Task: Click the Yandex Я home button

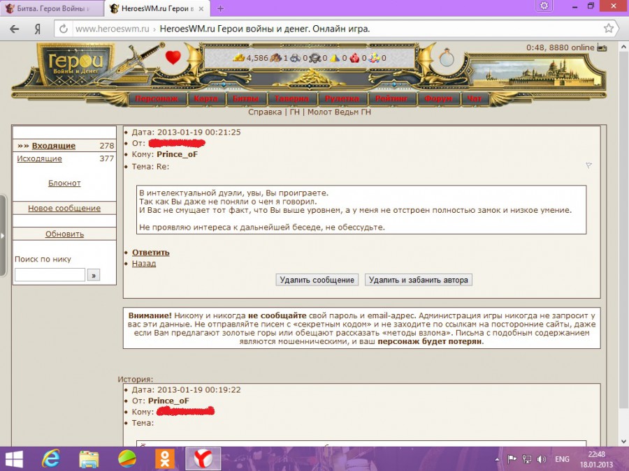Action: [x=37, y=29]
